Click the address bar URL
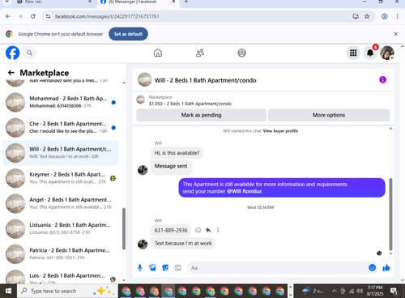This screenshot has height=298, width=405. (x=107, y=16)
